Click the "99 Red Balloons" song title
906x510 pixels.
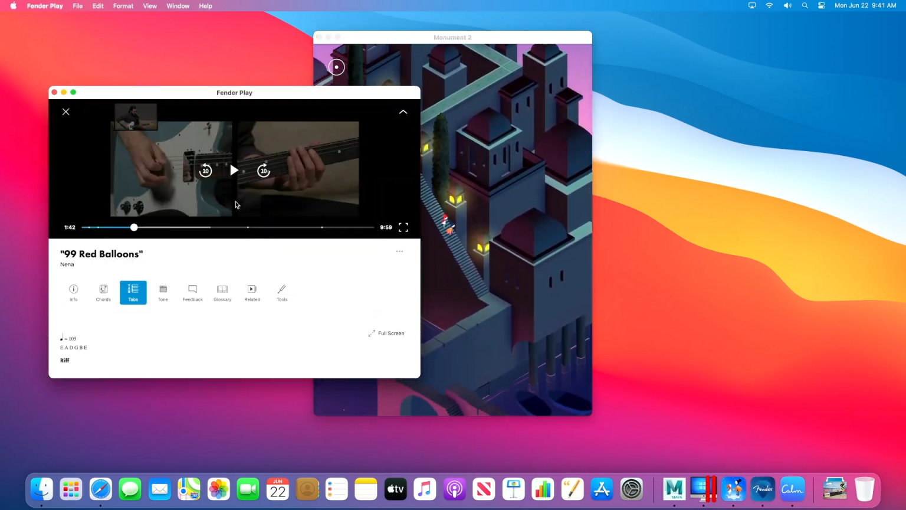point(101,254)
